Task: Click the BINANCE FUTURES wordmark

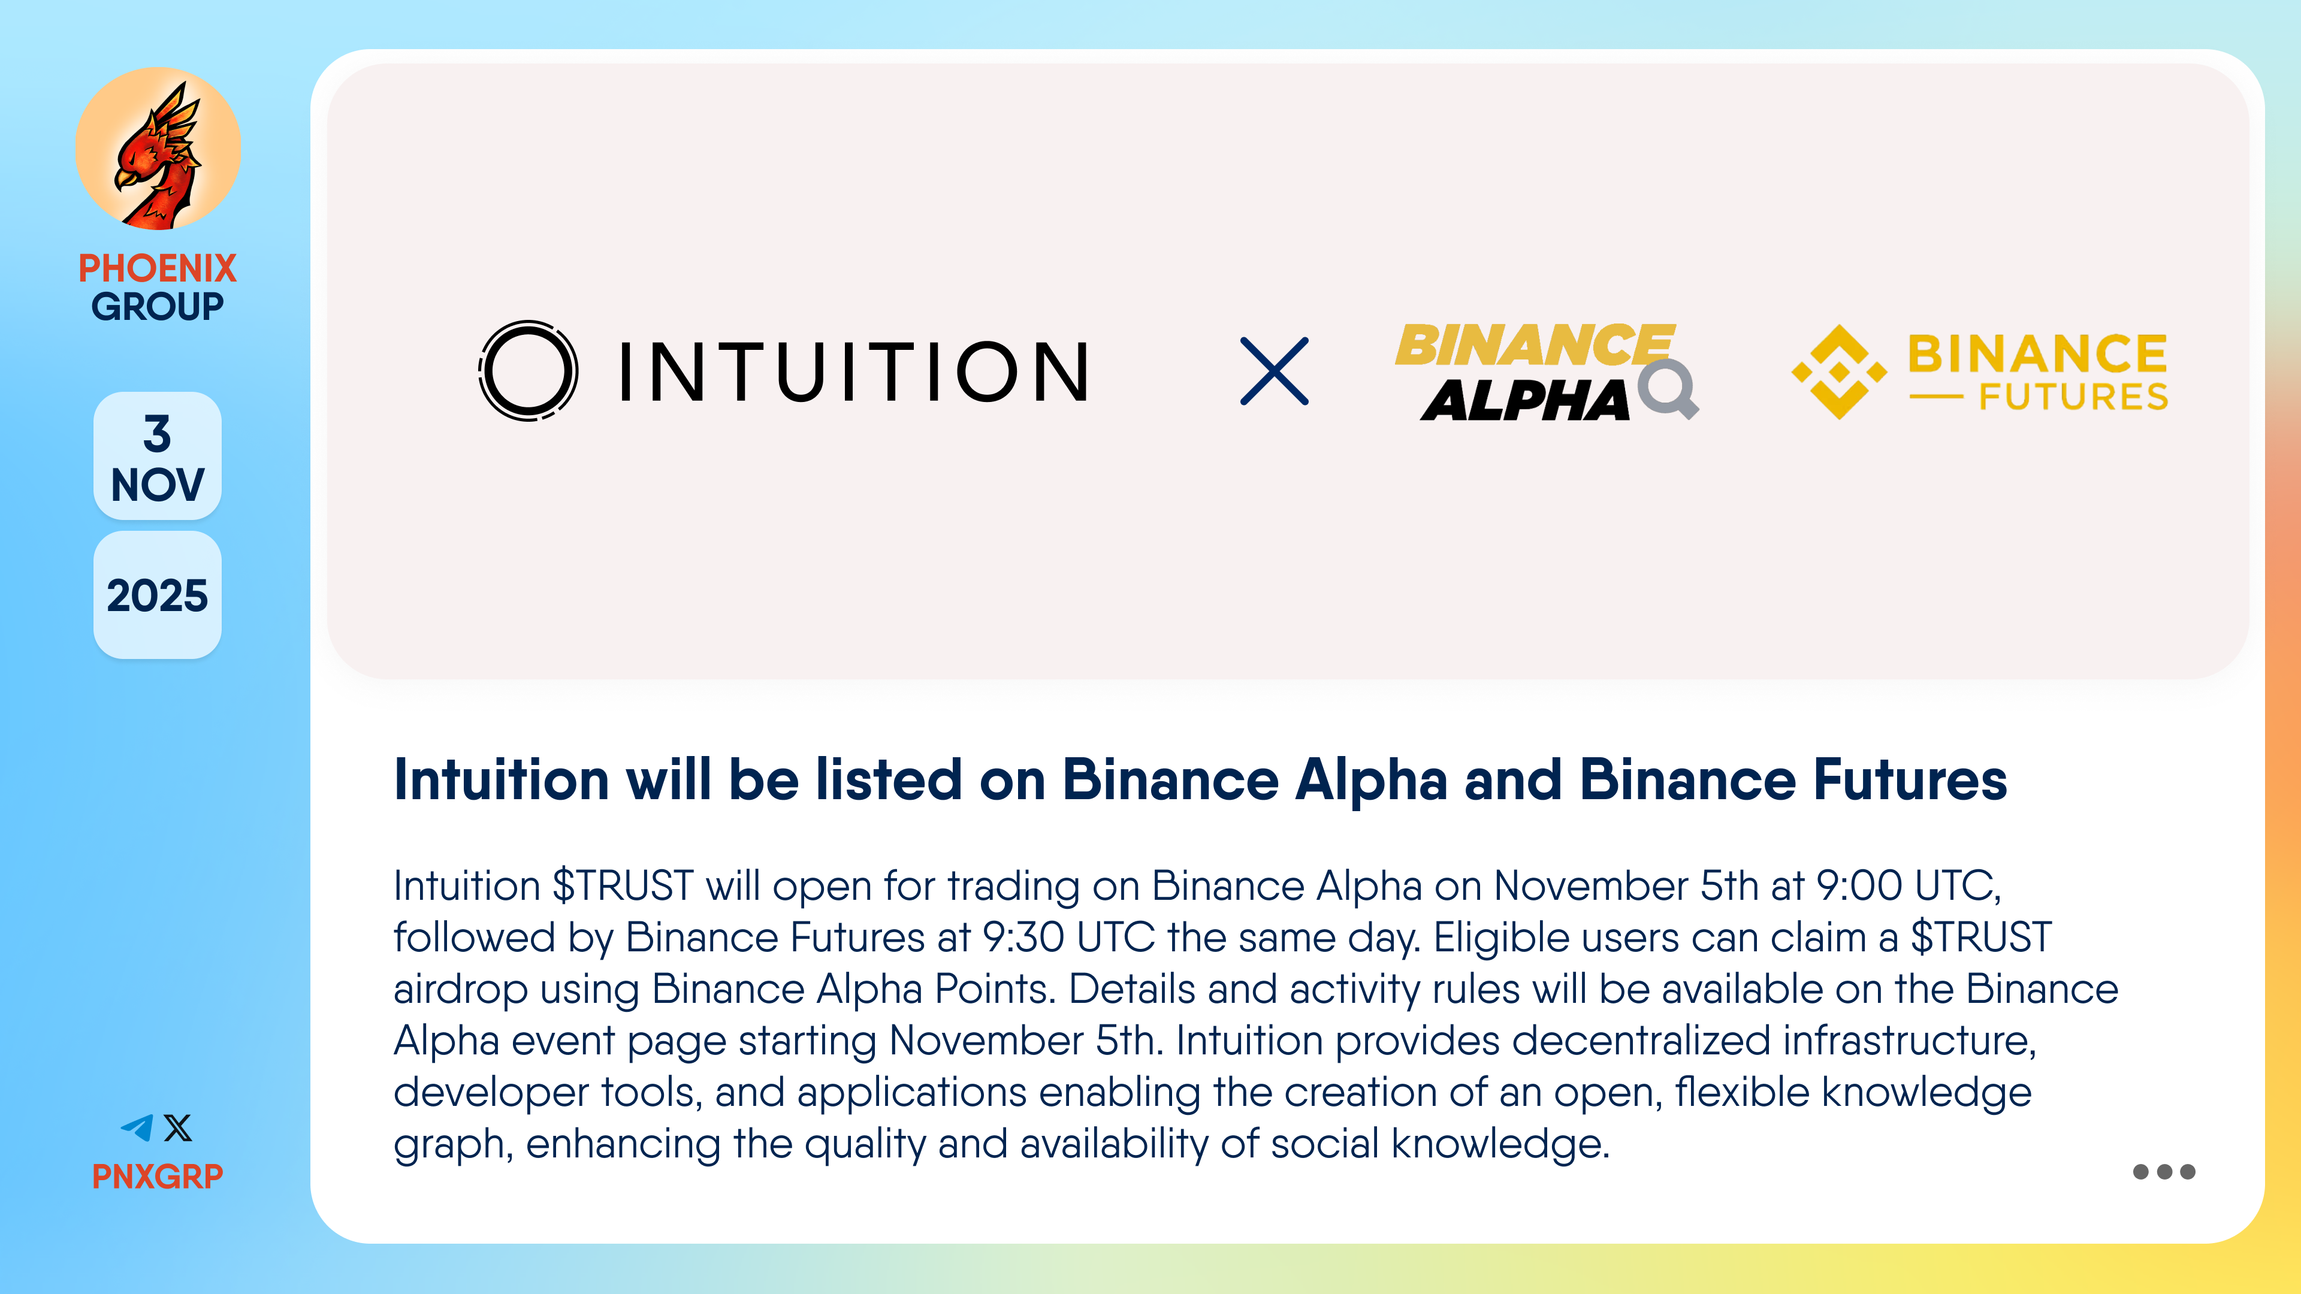Action: point(2037,371)
